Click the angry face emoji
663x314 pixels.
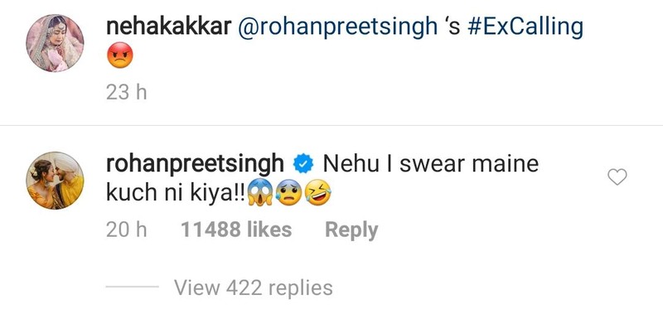click(x=120, y=56)
